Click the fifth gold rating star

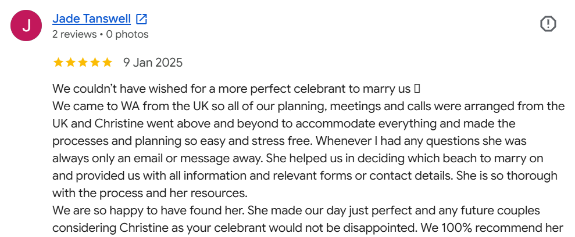click(x=107, y=63)
